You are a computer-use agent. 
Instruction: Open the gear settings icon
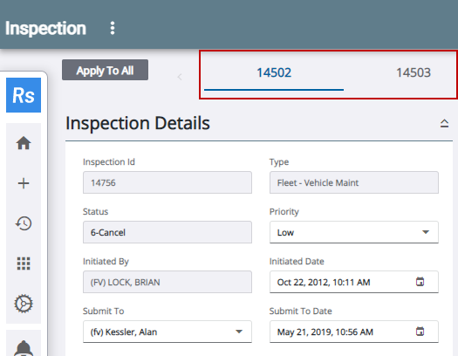pyautogui.click(x=24, y=304)
